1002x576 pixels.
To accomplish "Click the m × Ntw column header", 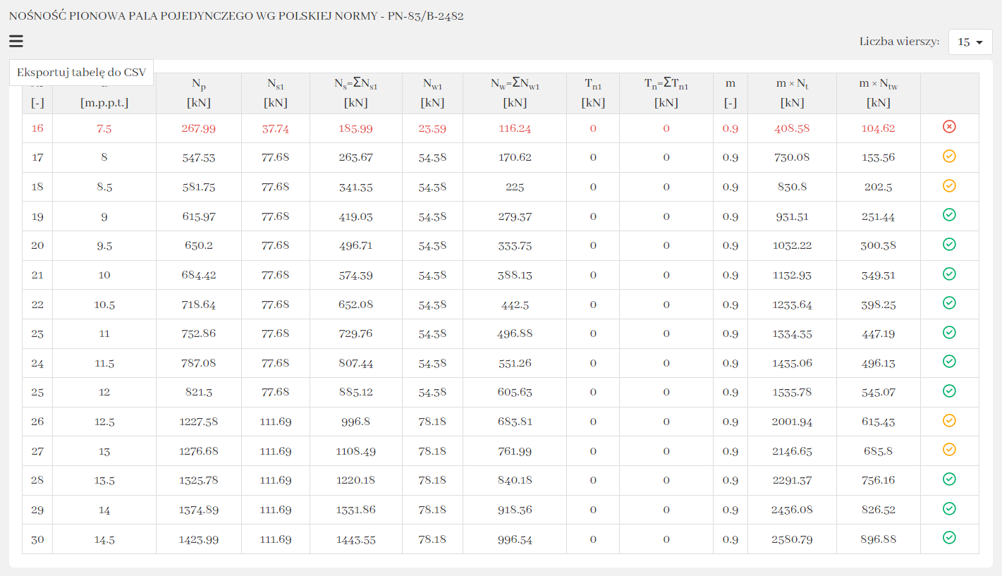I will [x=878, y=92].
